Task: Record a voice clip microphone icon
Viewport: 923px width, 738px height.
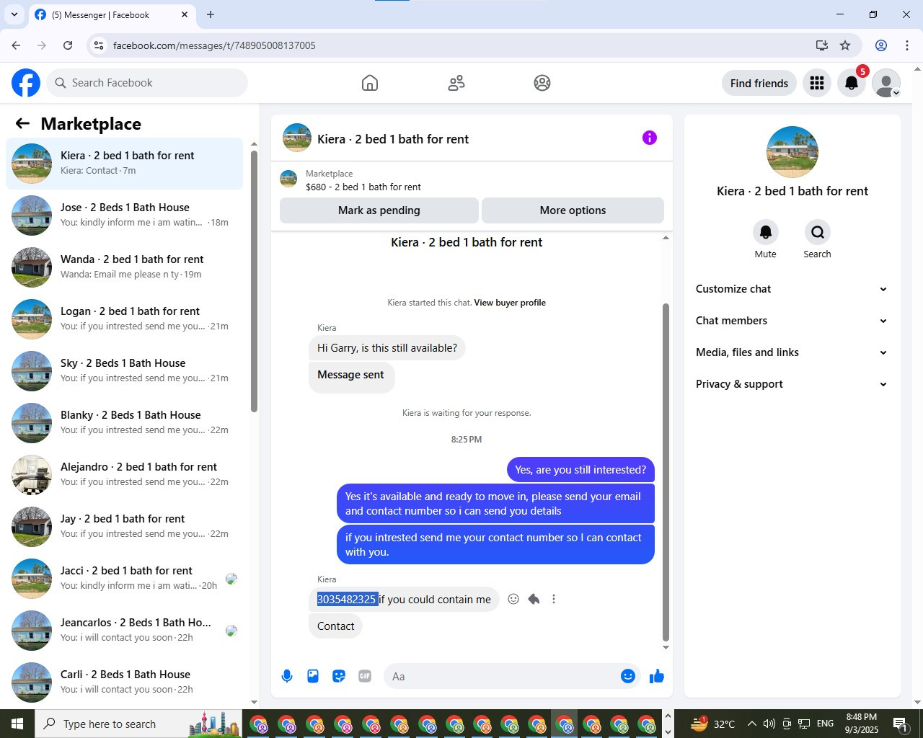Action: coord(287,676)
